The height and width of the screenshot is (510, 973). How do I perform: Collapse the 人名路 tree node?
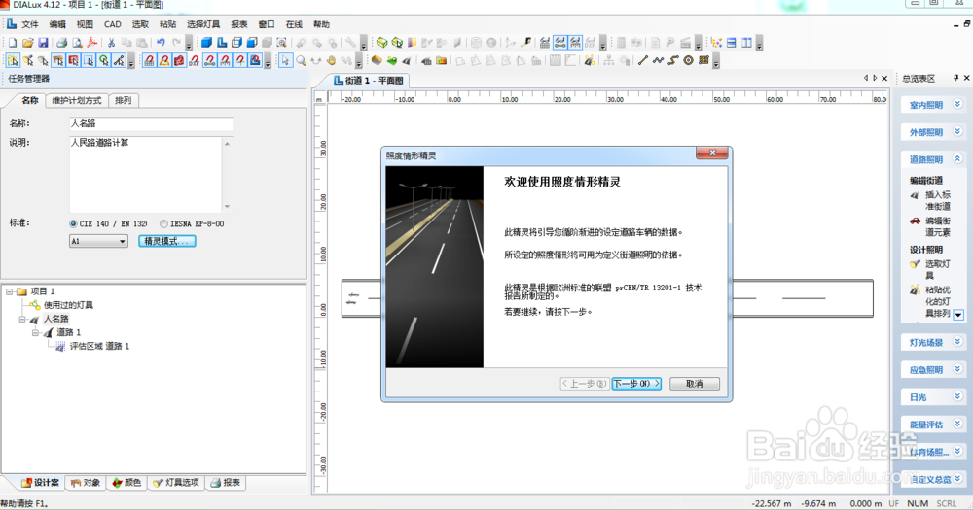click(22, 320)
